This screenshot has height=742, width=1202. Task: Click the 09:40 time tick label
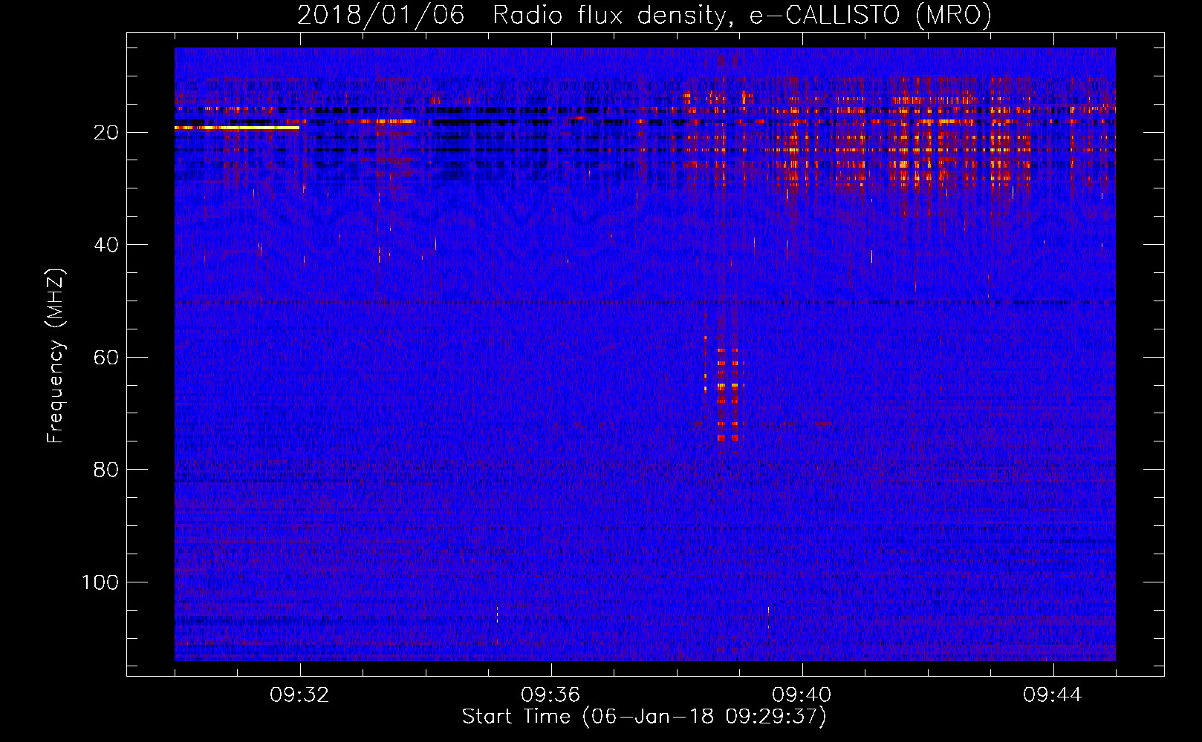point(802,695)
